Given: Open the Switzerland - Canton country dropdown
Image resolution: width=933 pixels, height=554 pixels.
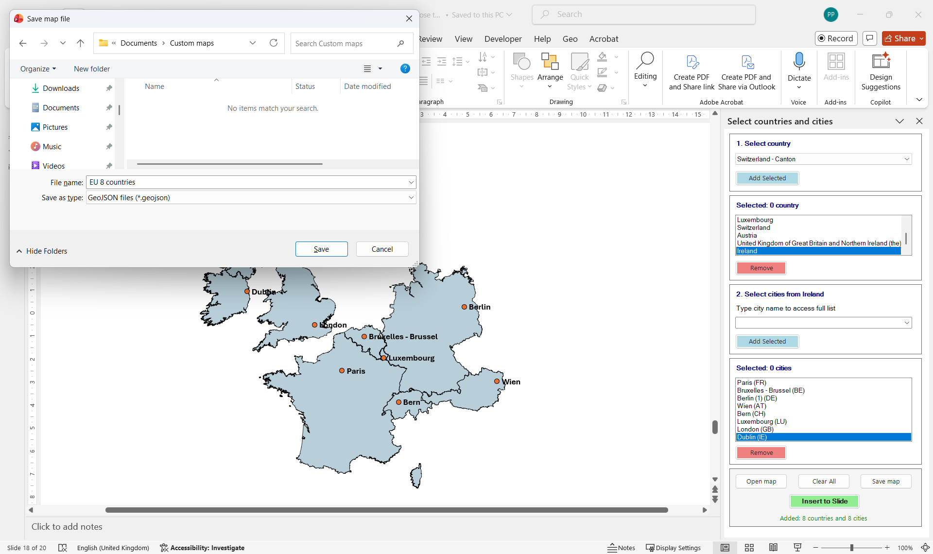Looking at the screenshot, I should (907, 159).
